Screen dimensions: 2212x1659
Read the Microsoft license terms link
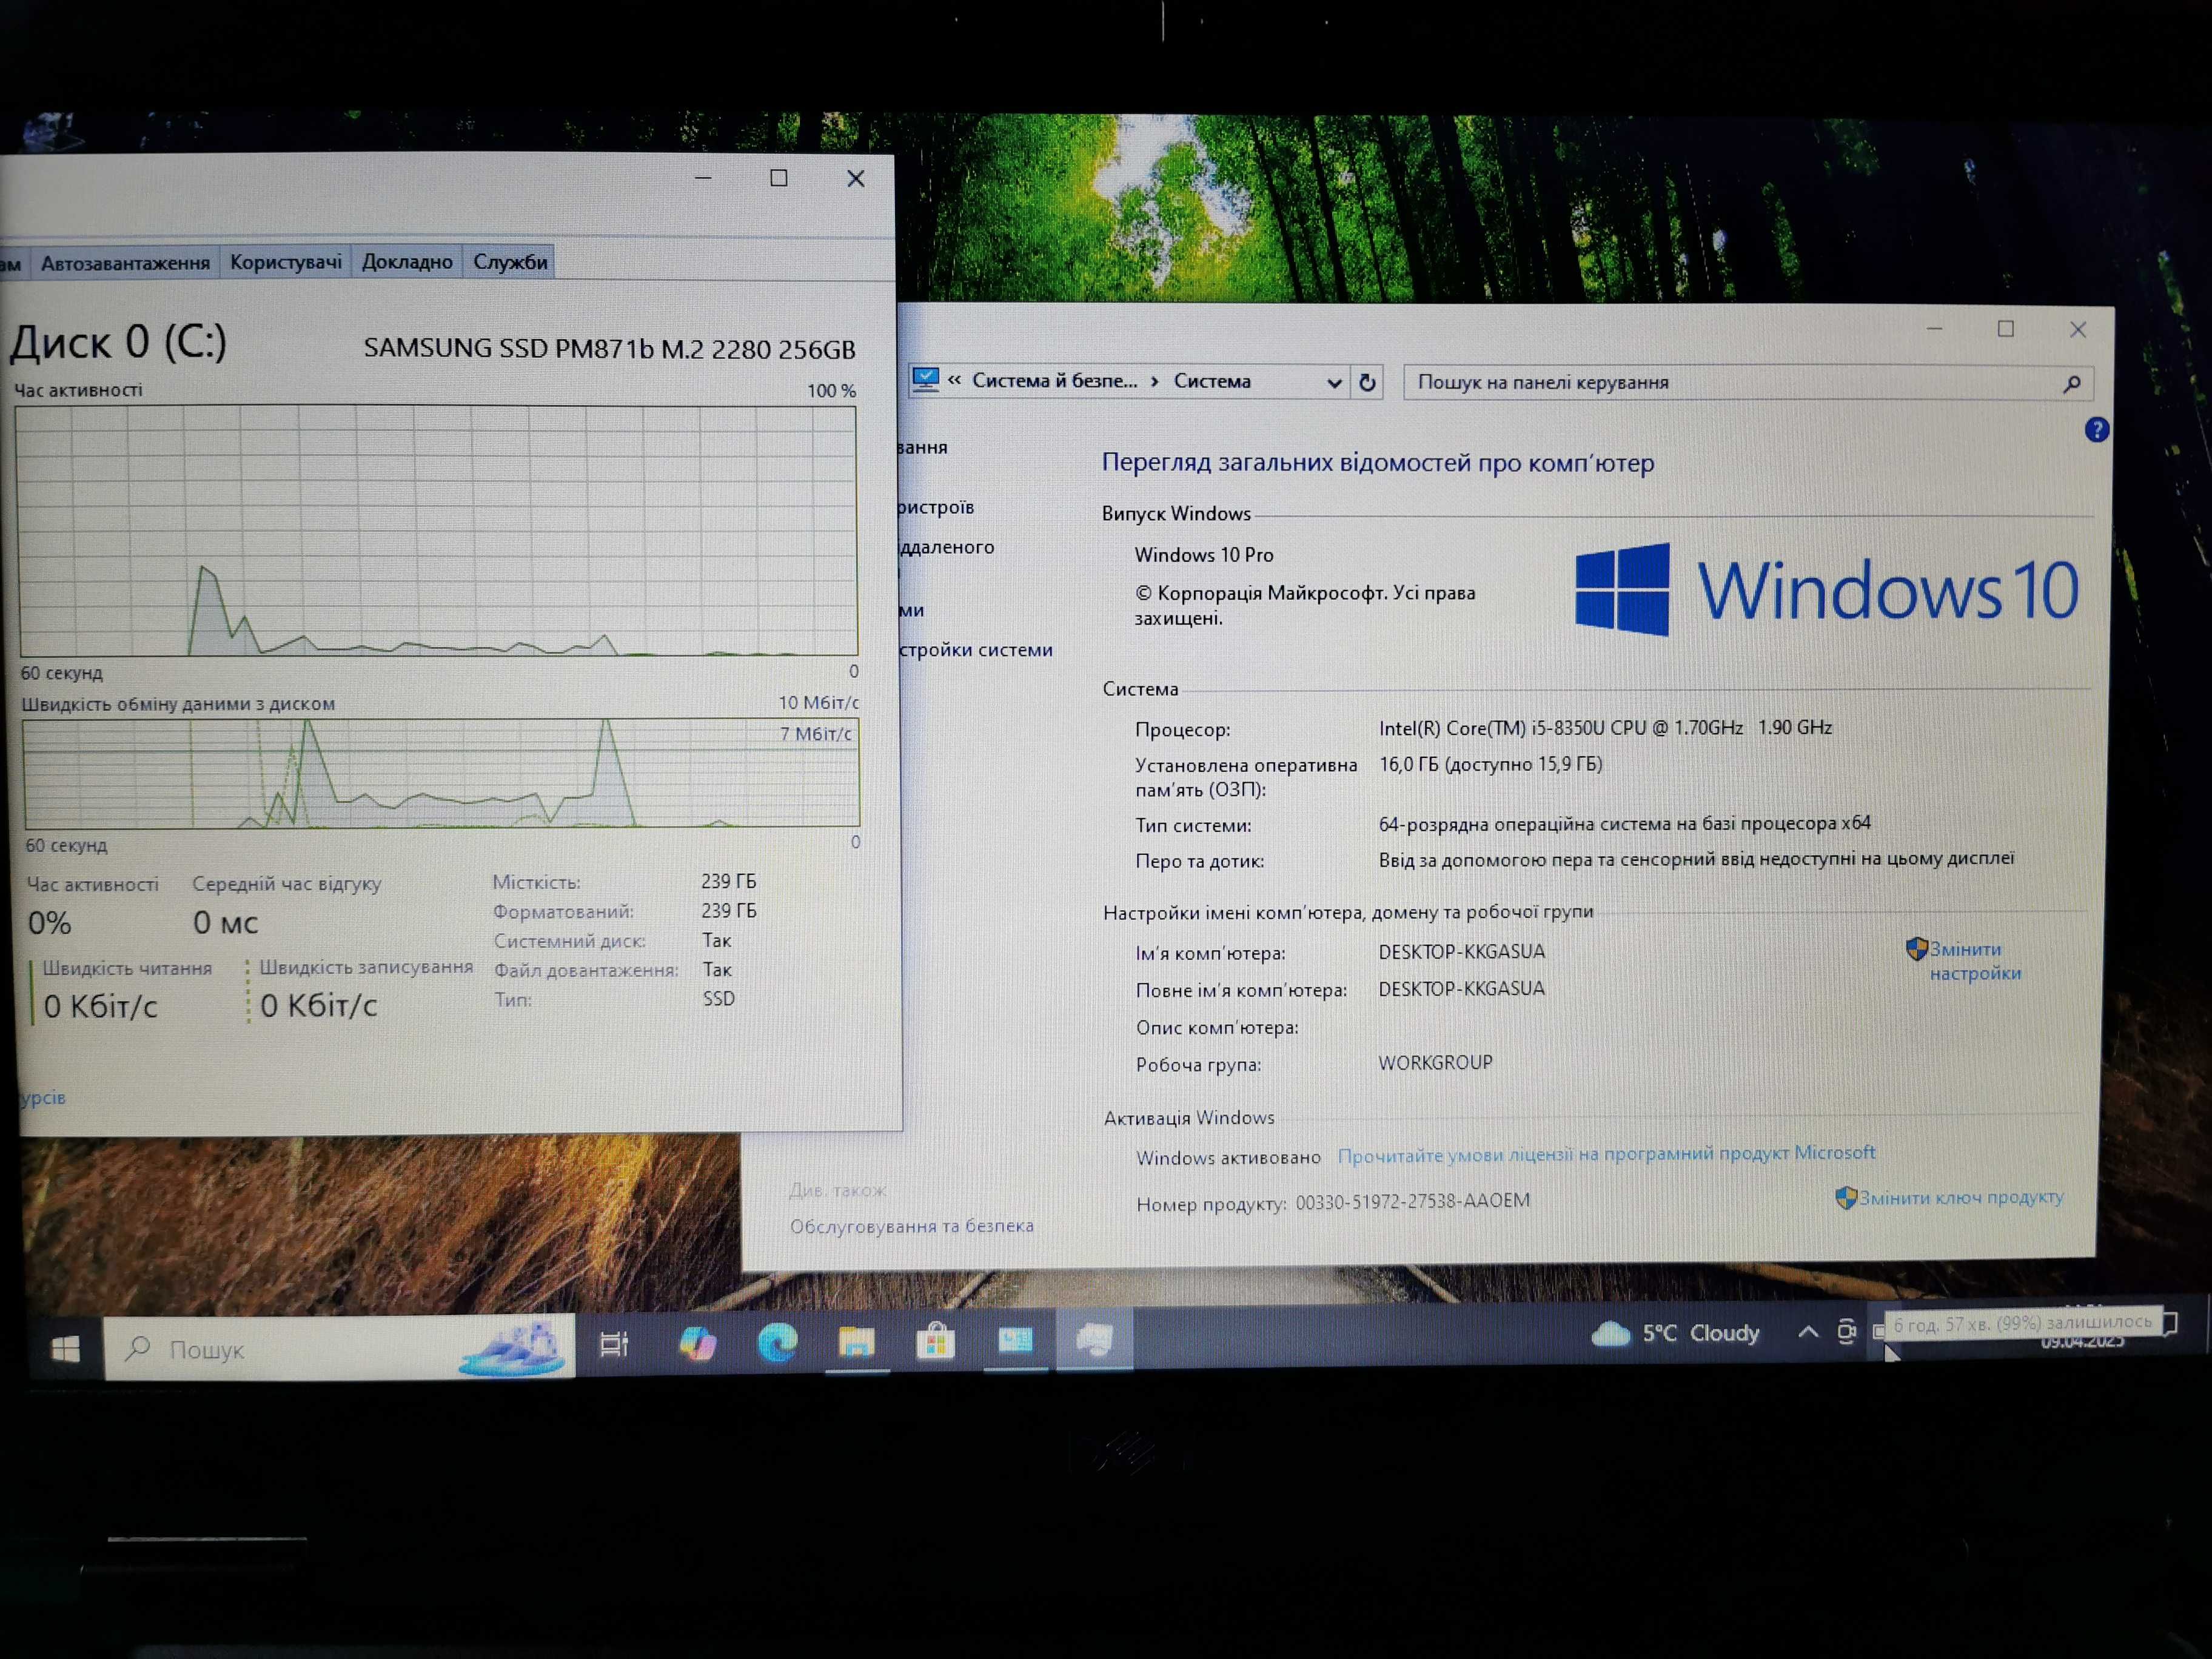tap(1606, 1154)
